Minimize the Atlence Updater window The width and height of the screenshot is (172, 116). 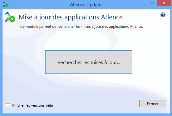click(144, 4)
